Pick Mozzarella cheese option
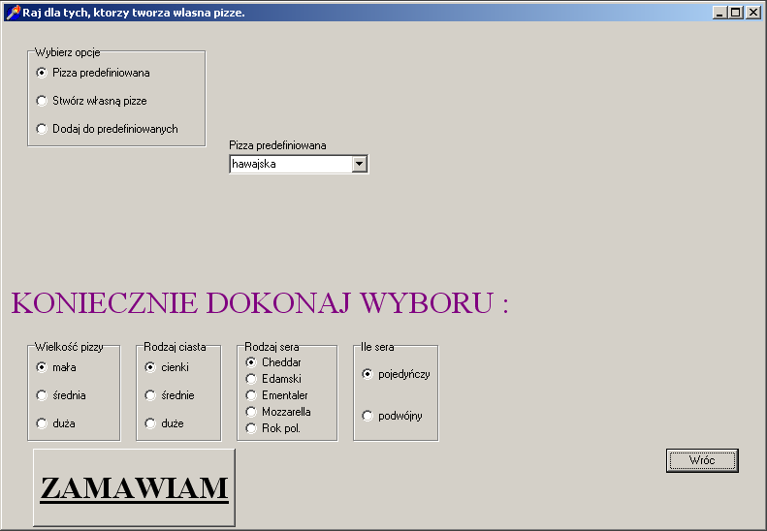 (x=251, y=412)
